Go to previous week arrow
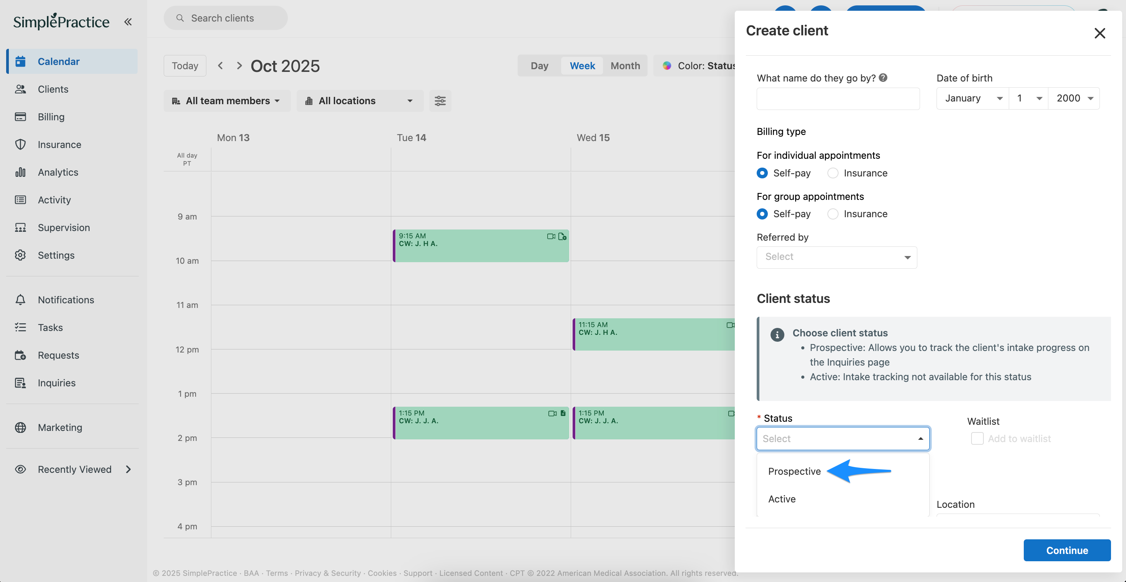 [220, 66]
